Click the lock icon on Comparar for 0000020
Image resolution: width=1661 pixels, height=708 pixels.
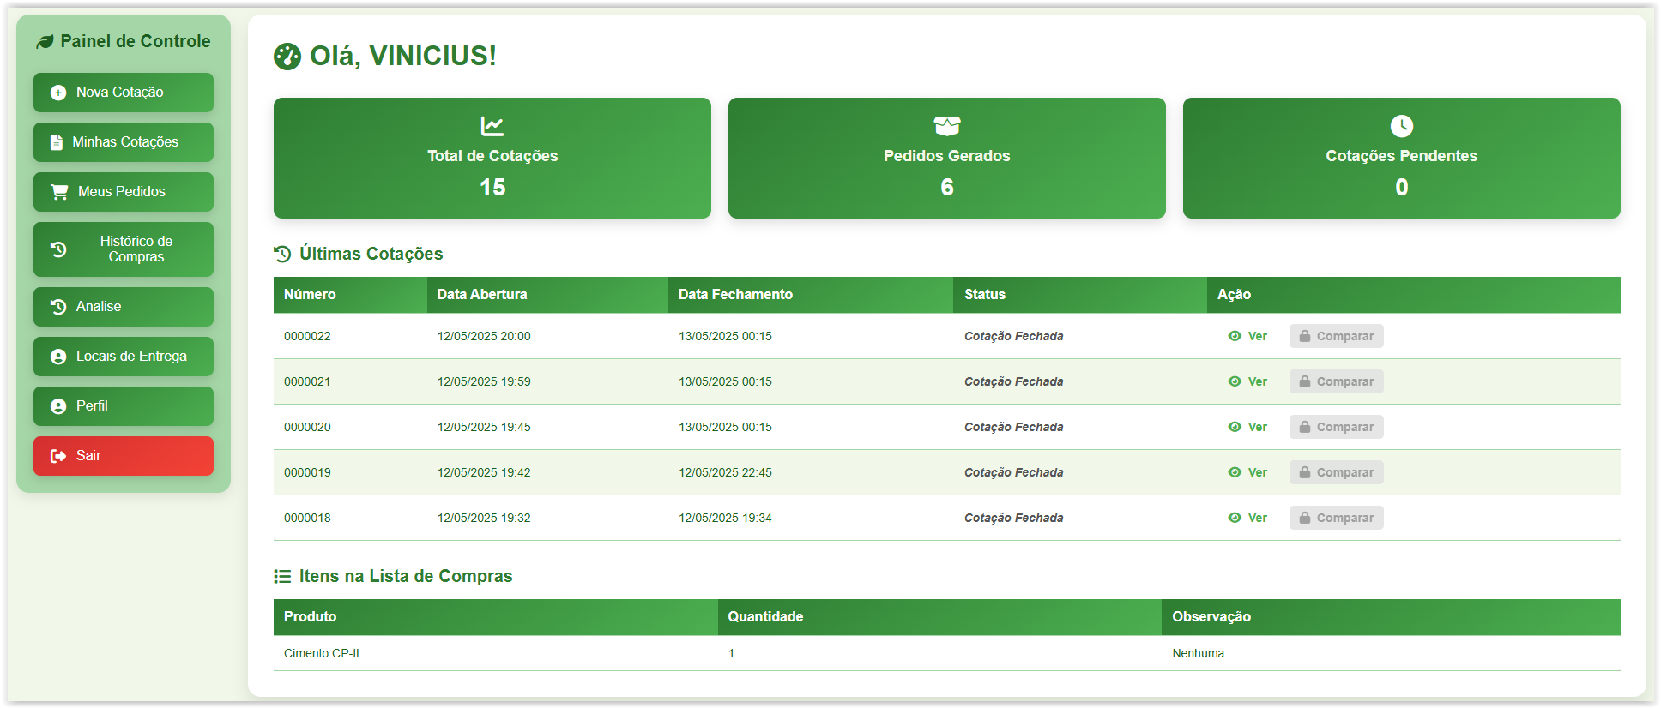pyautogui.click(x=1305, y=427)
